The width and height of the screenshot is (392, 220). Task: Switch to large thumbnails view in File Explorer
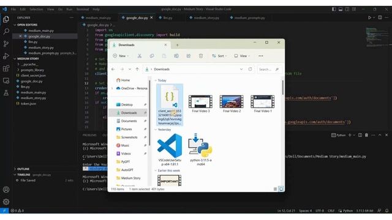(281, 189)
